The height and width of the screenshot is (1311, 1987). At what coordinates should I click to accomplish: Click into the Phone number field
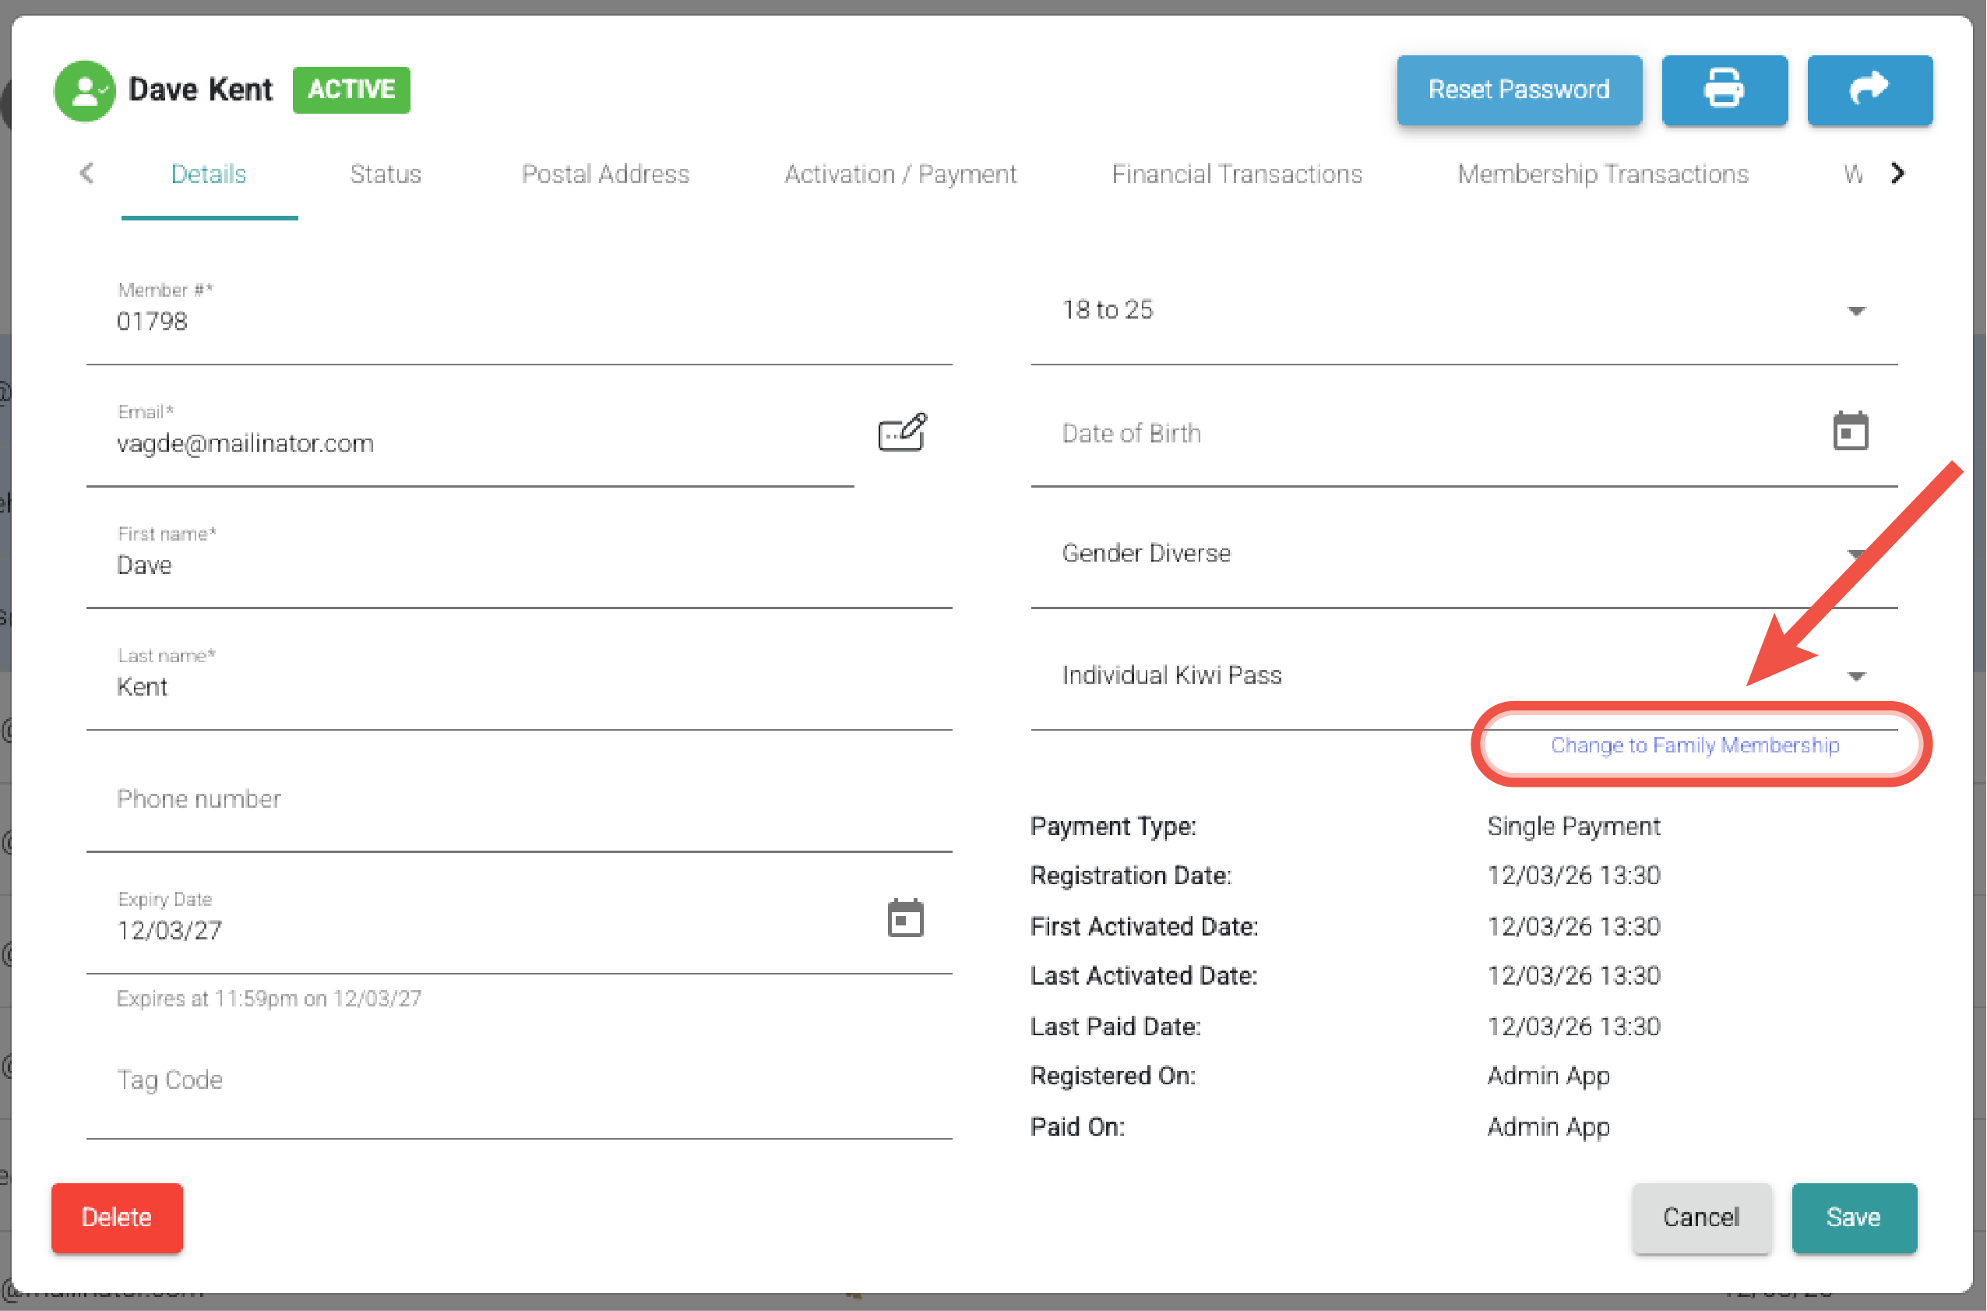(x=518, y=800)
